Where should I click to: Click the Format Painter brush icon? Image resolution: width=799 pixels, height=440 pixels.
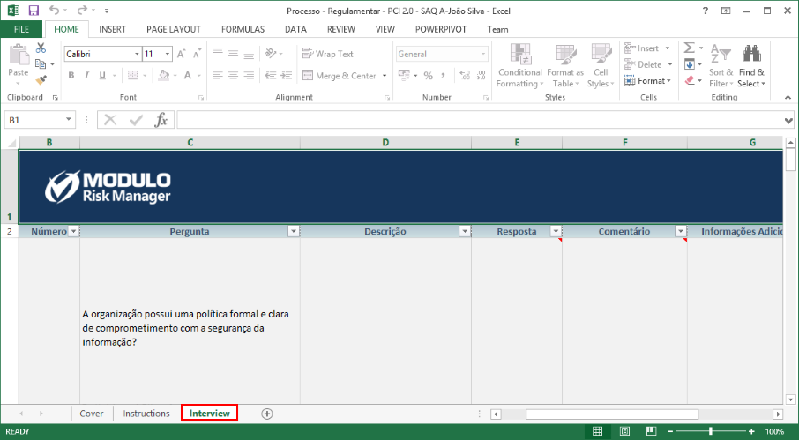[41, 80]
